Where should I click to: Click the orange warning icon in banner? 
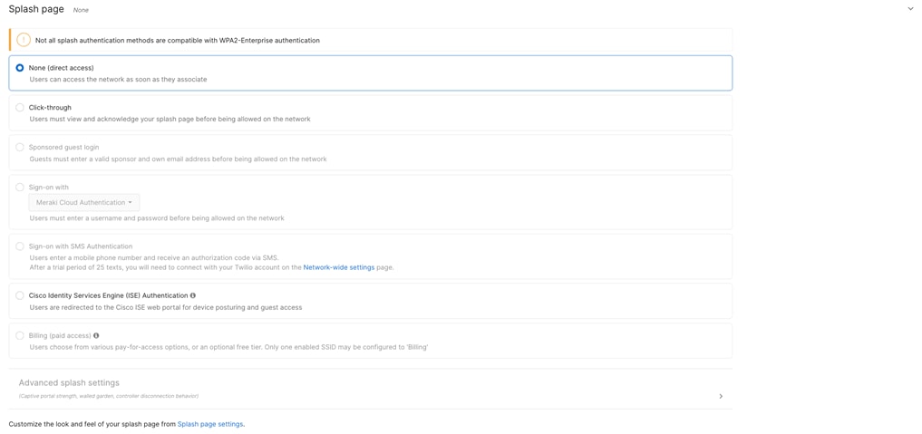(23, 40)
